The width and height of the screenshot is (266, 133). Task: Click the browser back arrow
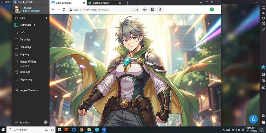pyautogui.click(x=53, y=10)
